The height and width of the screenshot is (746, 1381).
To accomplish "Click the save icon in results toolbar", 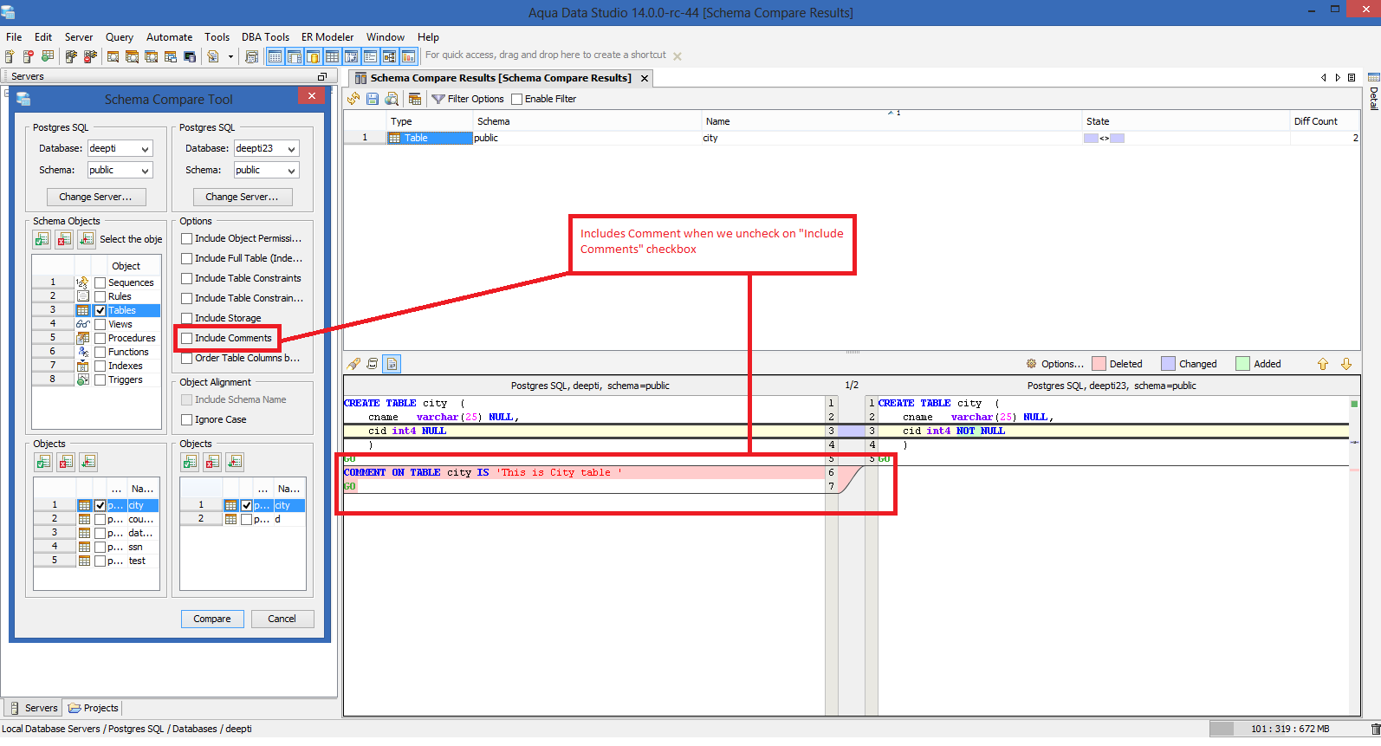I will point(373,99).
